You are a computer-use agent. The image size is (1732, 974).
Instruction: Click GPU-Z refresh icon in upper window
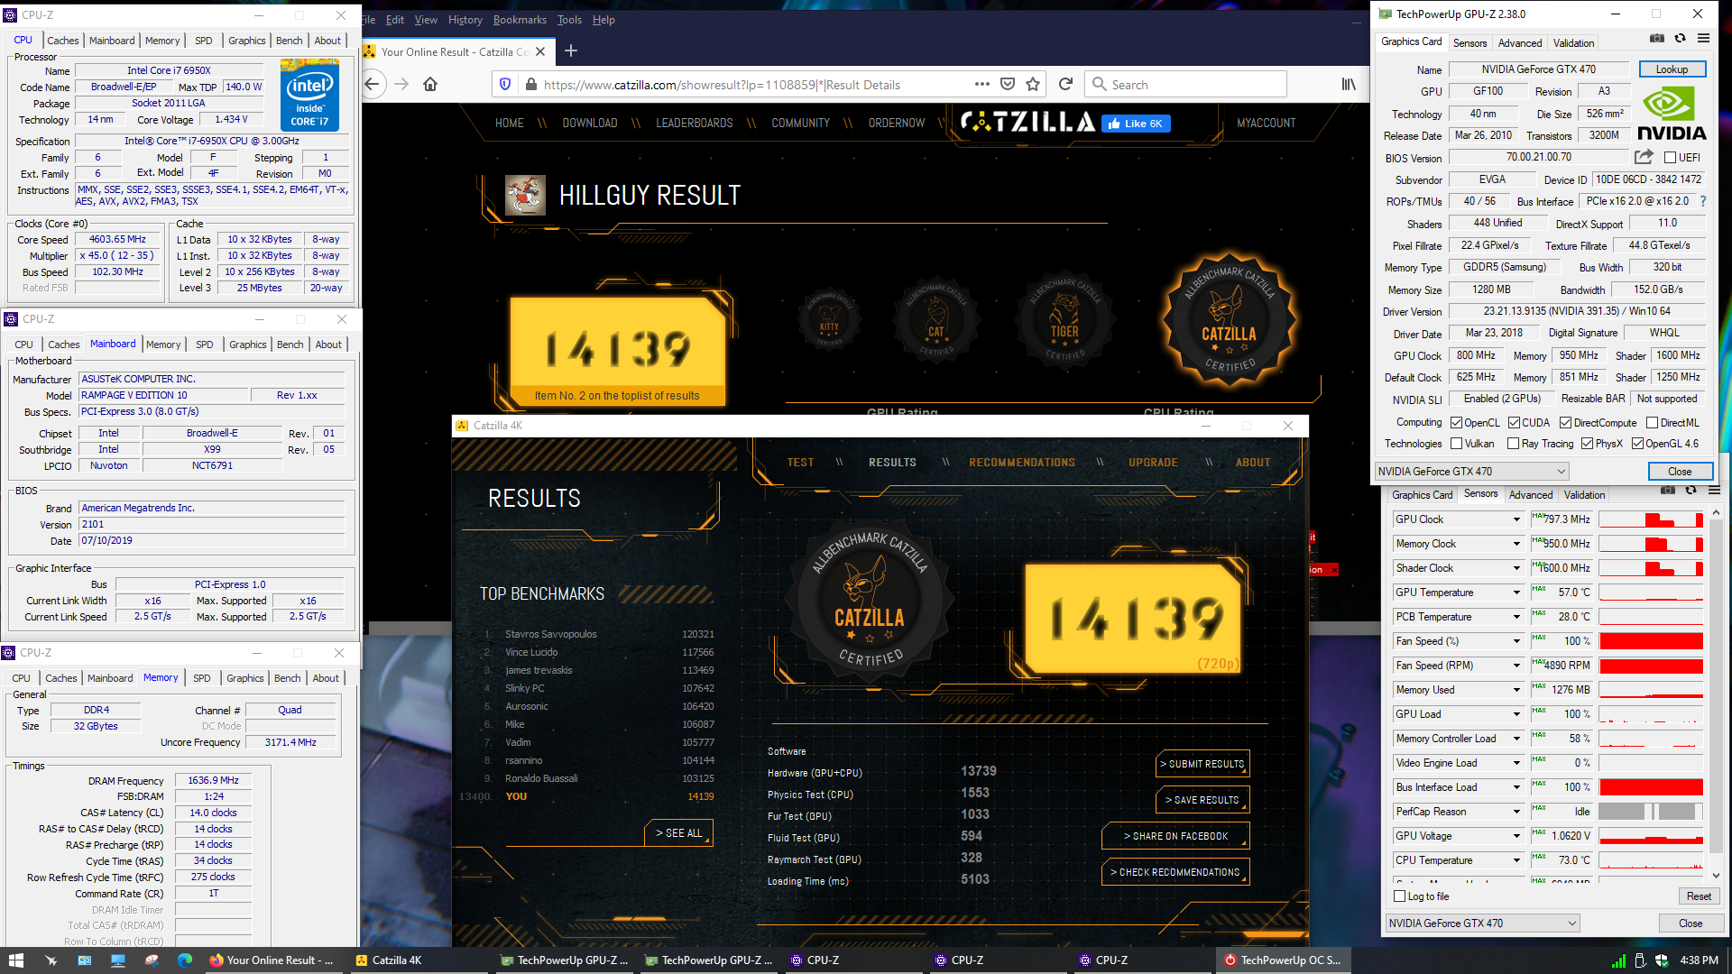(x=1680, y=39)
